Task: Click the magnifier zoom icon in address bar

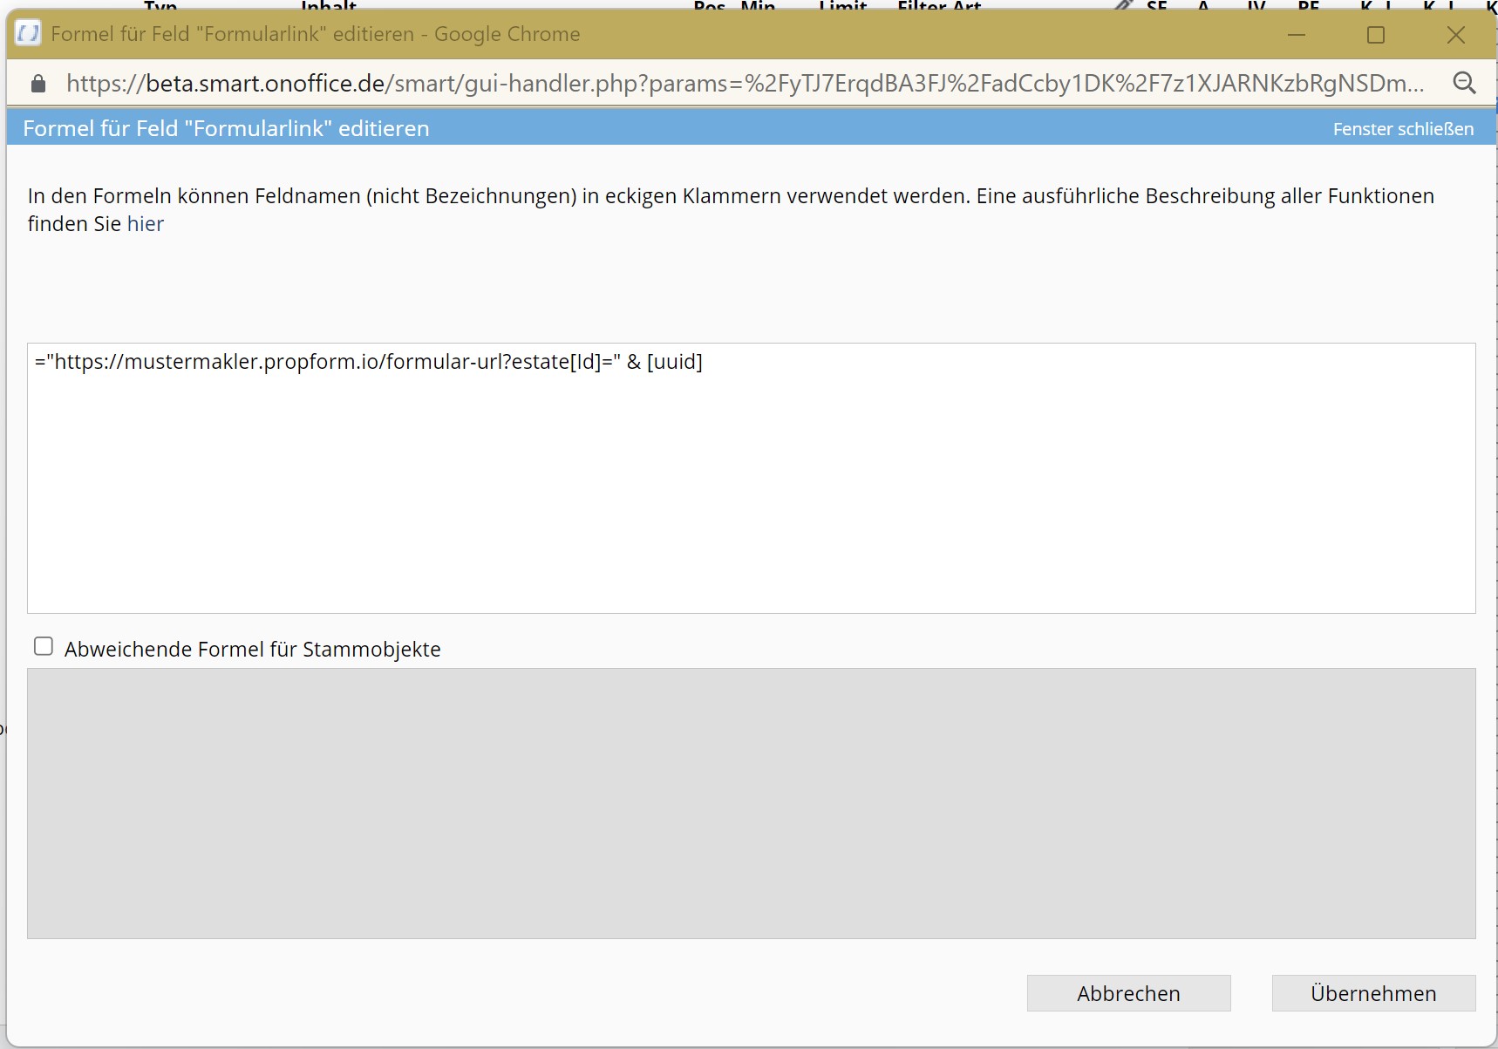Action: pyautogui.click(x=1464, y=84)
